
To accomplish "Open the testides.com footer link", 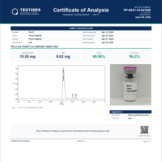I will pos(81,141).
